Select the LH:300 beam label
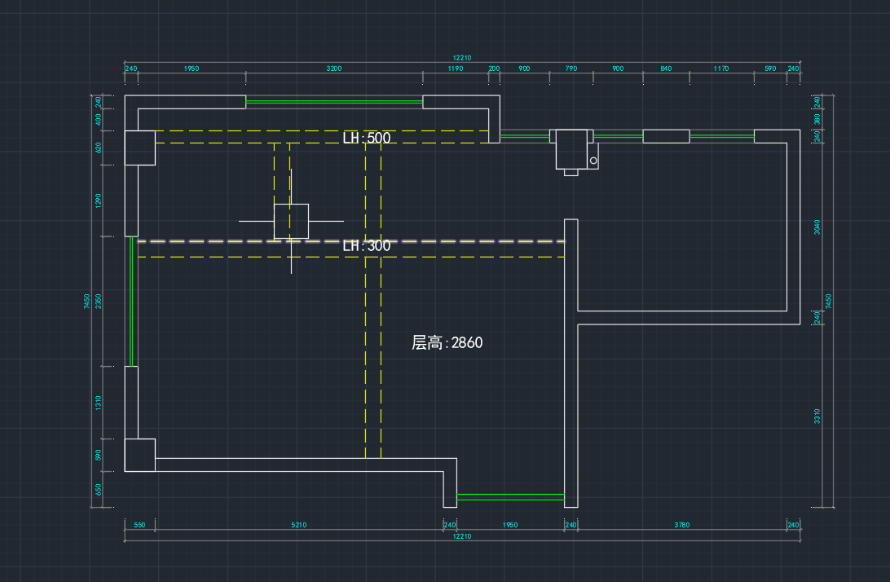Viewport: 890px width, 582px height. click(x=367, y=246)
